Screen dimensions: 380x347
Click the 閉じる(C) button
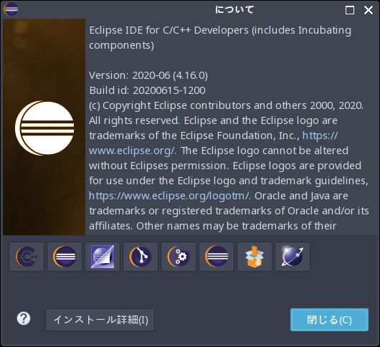tap(329, 320)
